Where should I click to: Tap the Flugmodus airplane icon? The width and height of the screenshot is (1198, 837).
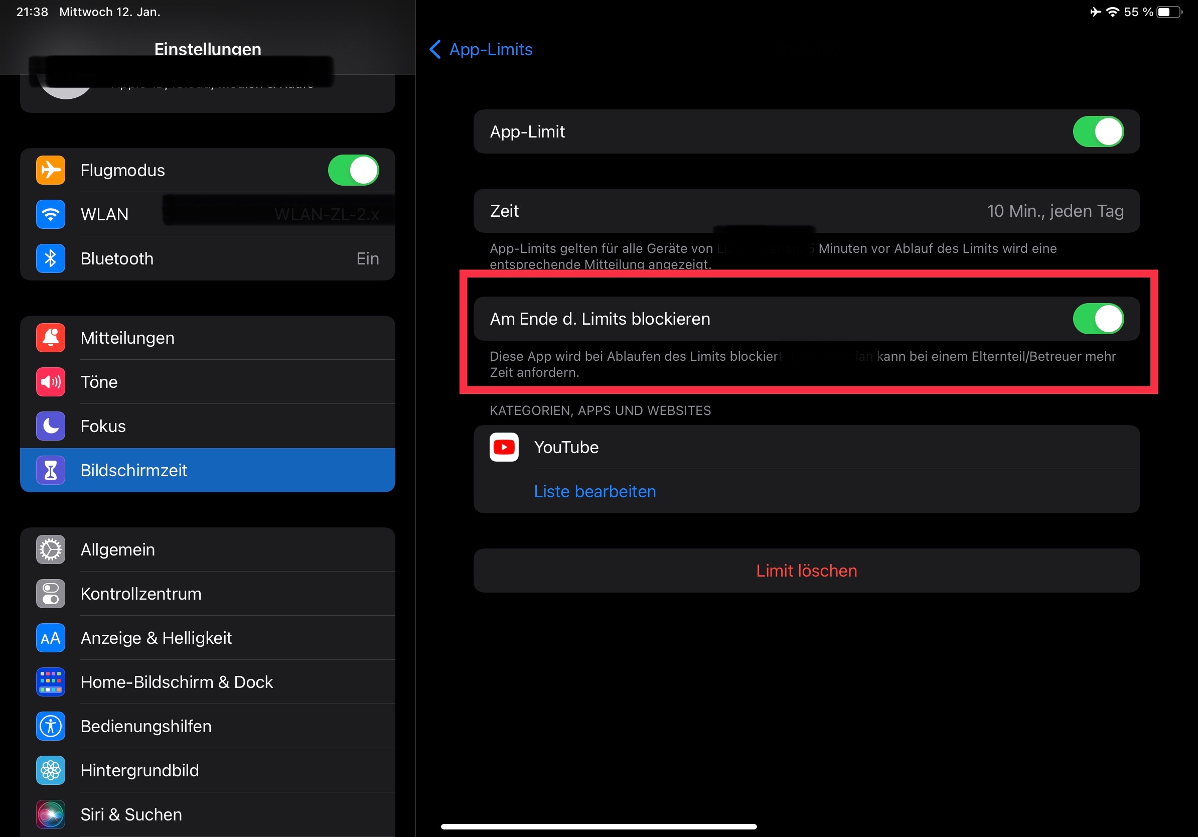tap(51, 170)
